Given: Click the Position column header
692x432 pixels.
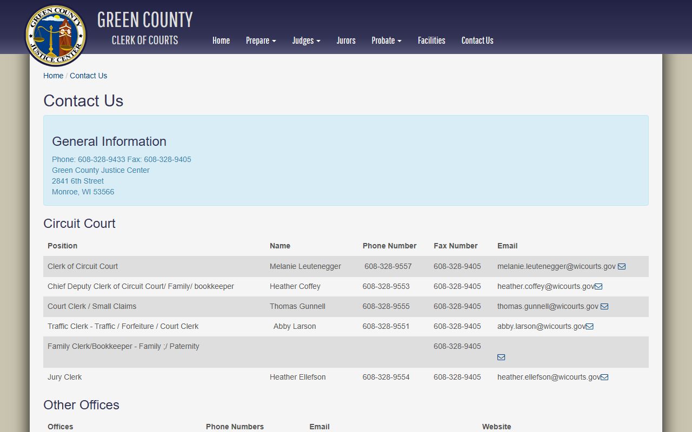Looking at the screenshot, I should [x=62, y=246].
